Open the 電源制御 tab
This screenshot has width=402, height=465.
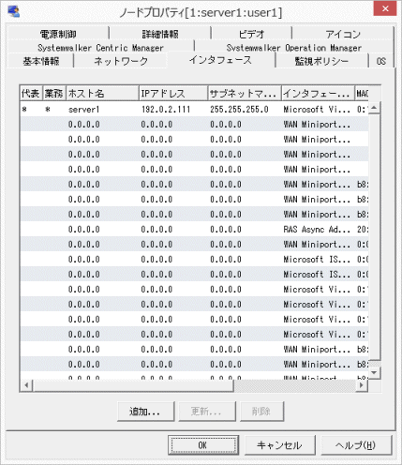(58, 34)
